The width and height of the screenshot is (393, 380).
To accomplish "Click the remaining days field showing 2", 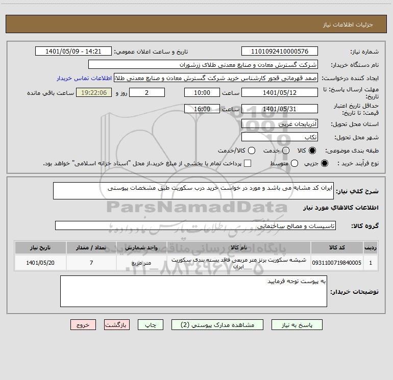I will (147, 92).
